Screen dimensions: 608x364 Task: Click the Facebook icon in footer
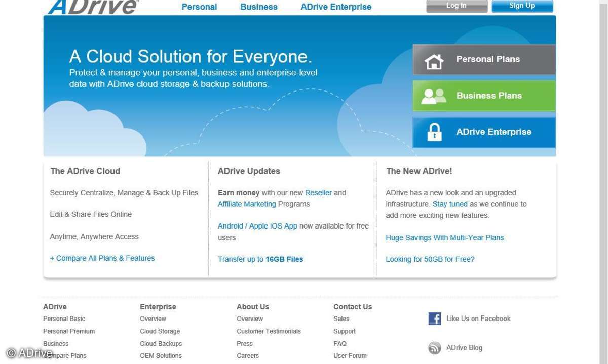tap(435, 318)
